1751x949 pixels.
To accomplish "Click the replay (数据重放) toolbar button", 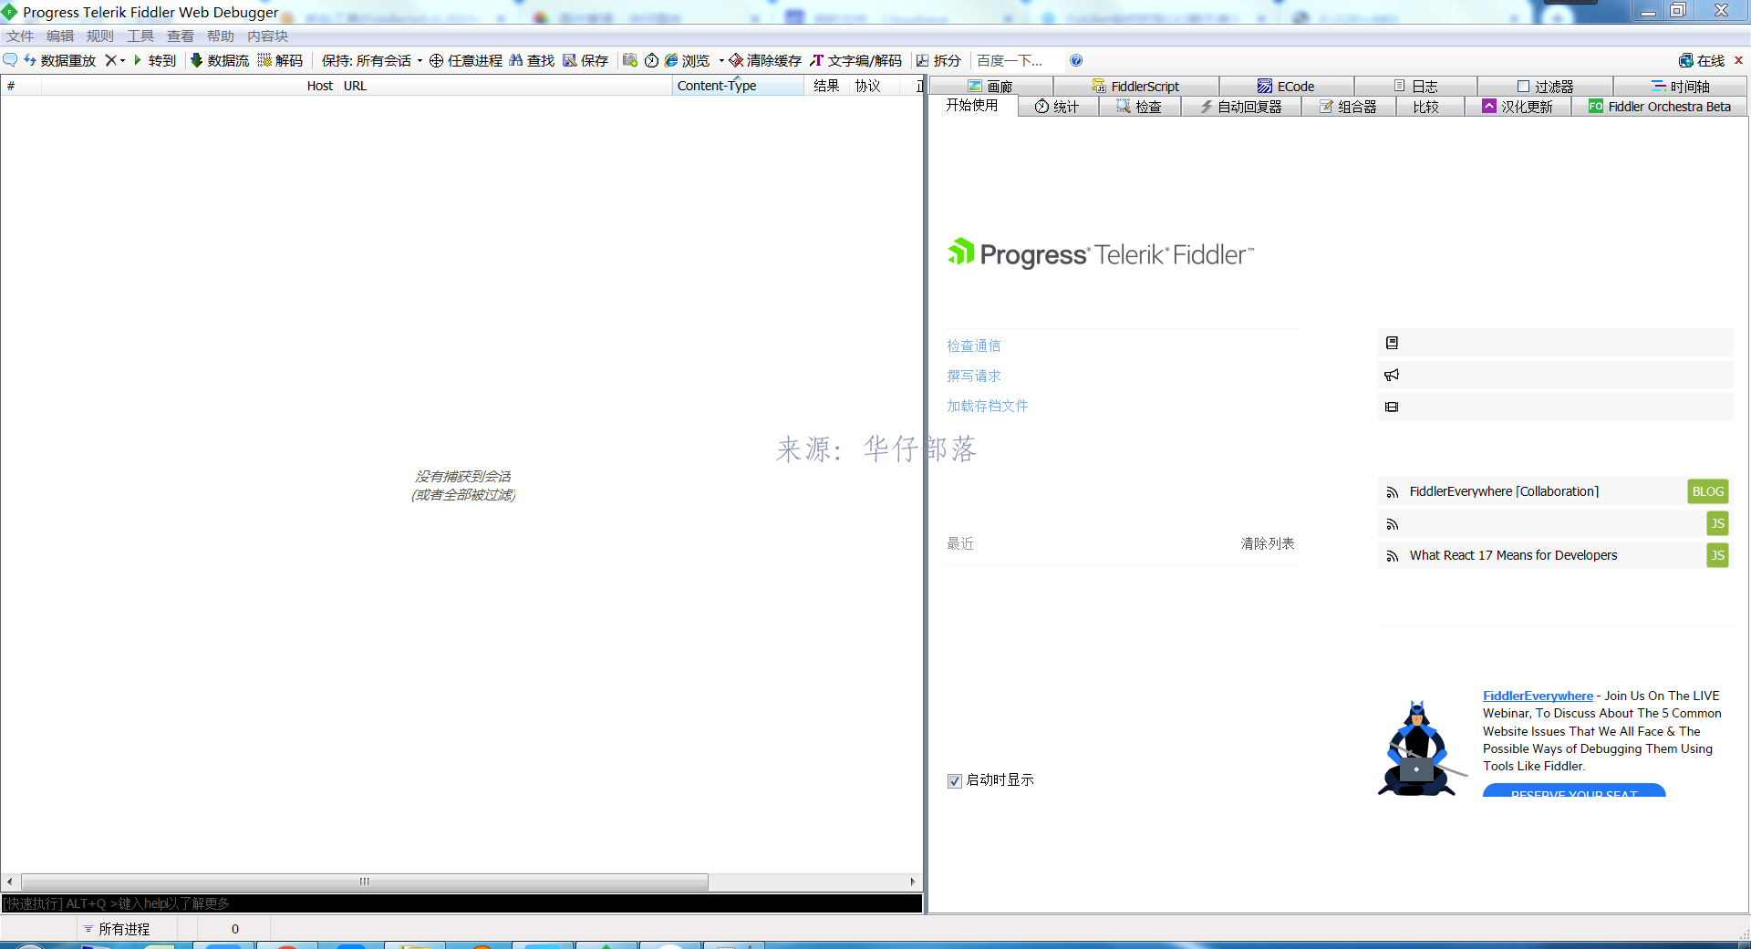I will 60,60.
